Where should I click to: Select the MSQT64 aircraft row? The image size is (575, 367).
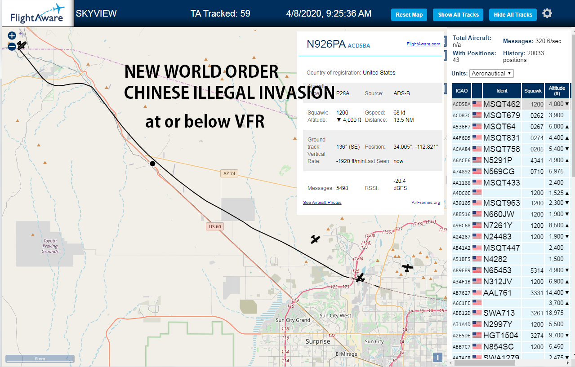(511, 127)
